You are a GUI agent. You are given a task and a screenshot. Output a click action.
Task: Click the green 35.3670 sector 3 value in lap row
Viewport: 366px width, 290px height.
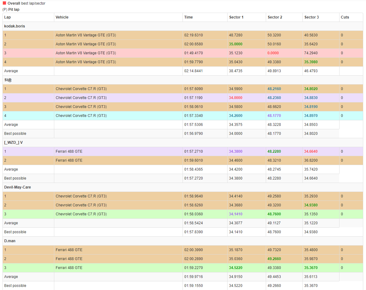311,268
